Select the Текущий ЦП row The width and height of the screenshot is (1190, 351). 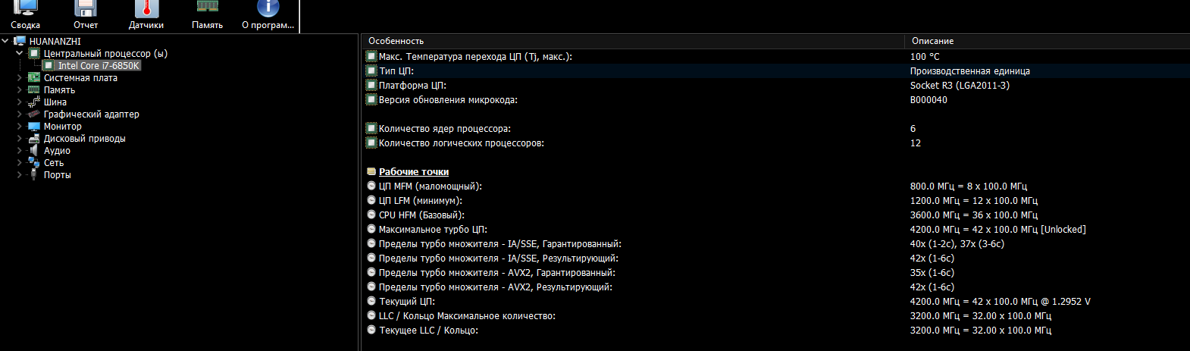pos(407,302)
